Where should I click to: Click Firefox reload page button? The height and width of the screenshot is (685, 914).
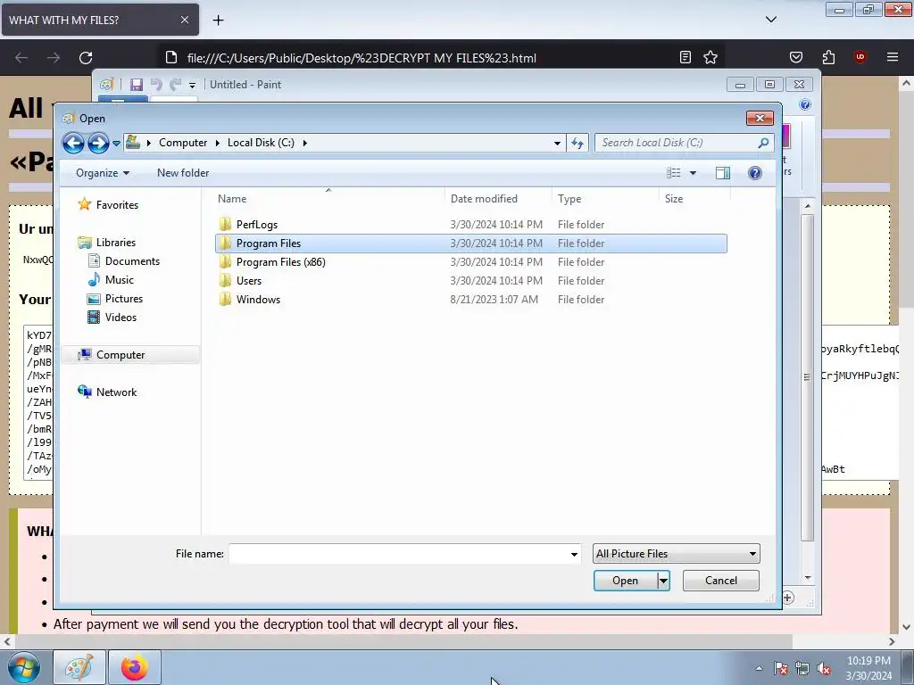(86, 58)
